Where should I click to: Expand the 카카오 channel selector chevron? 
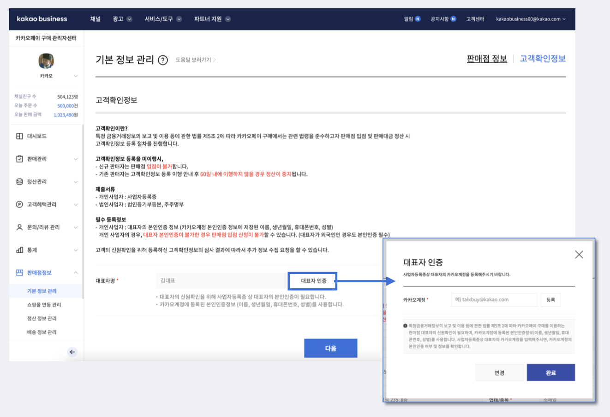point(76,76)
